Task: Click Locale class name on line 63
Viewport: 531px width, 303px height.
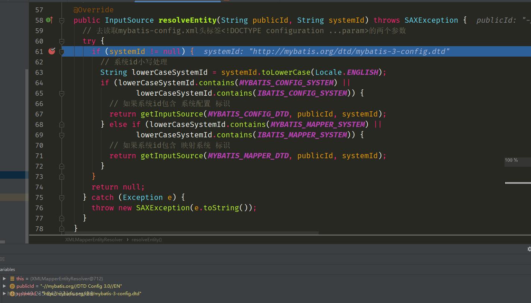Action: 329,72
